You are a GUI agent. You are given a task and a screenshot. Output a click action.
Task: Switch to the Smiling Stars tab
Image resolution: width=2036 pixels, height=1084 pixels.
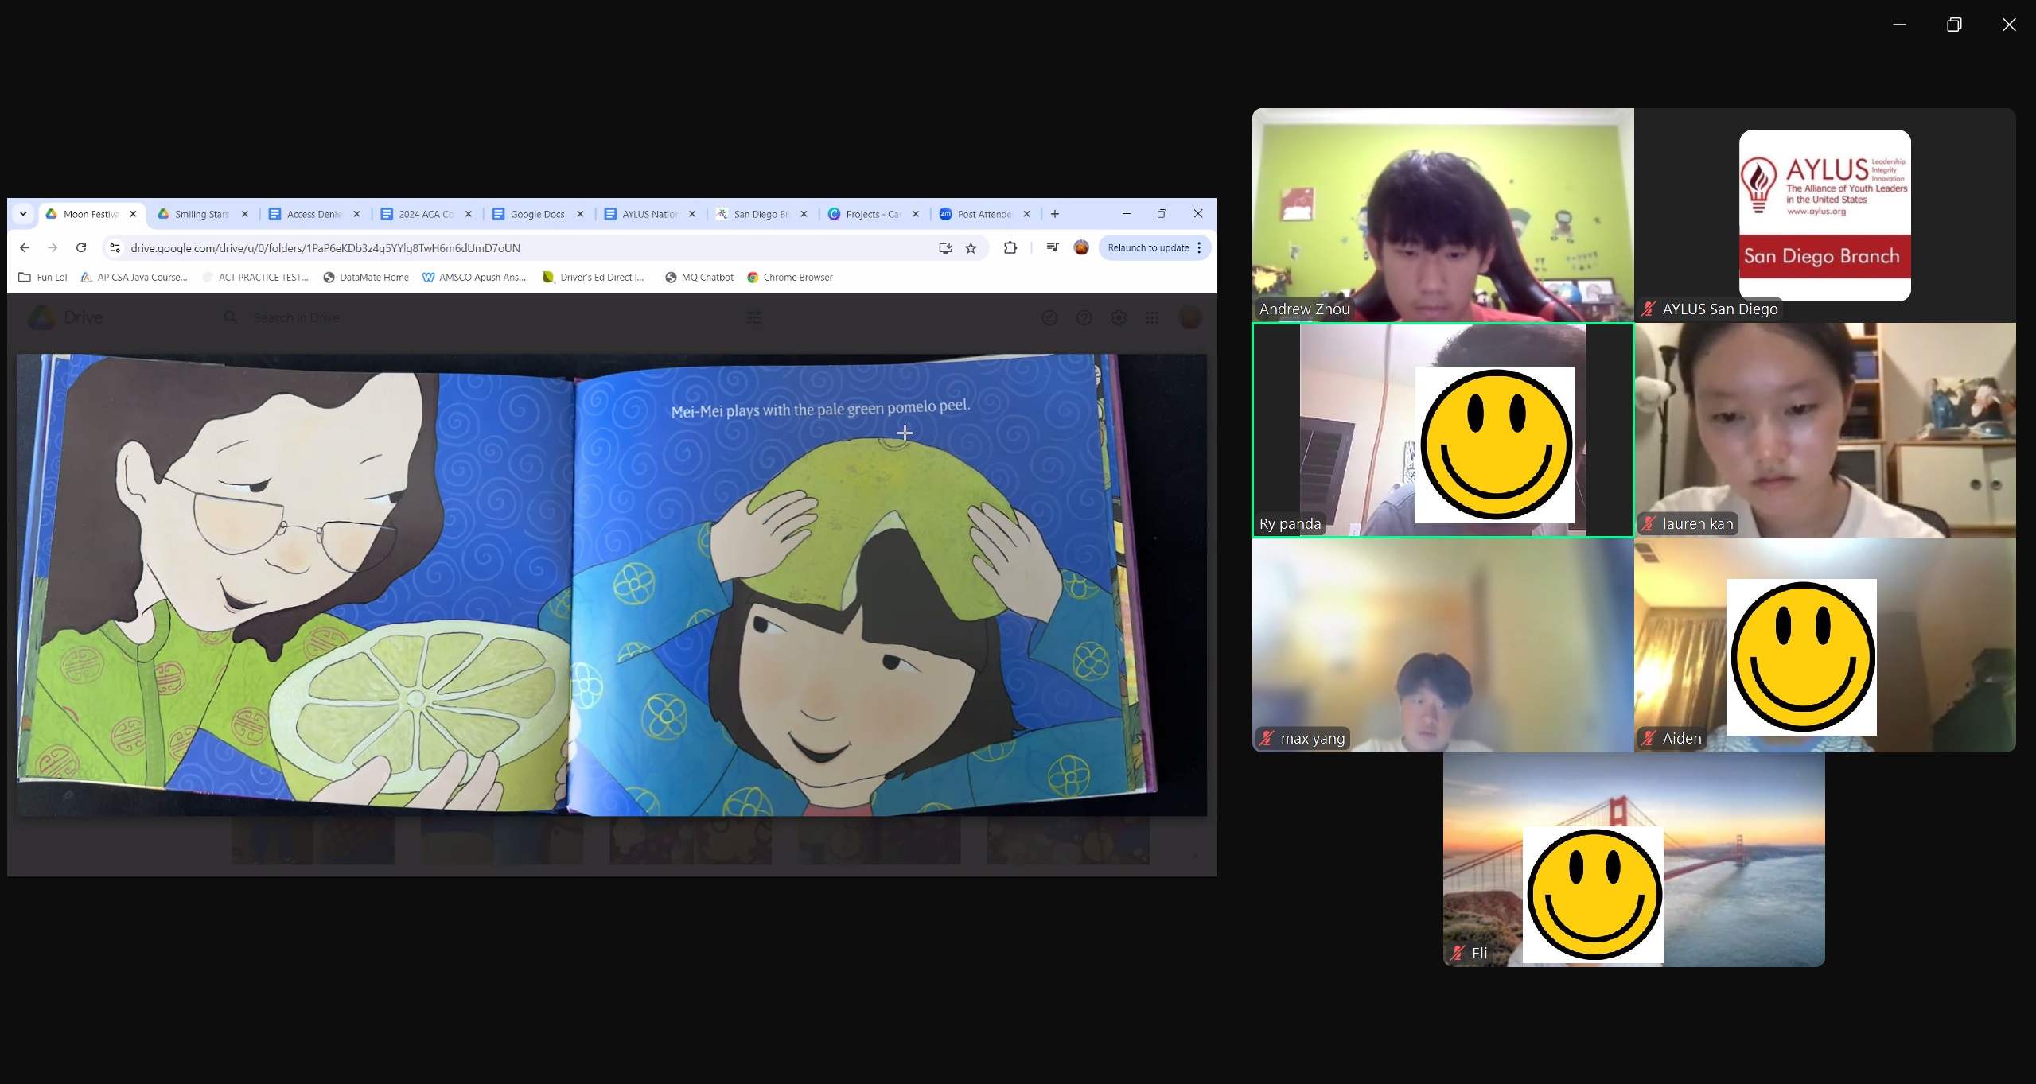click(x=204, y=214)
